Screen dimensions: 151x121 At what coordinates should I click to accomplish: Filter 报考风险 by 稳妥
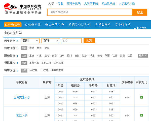point(39,48)
